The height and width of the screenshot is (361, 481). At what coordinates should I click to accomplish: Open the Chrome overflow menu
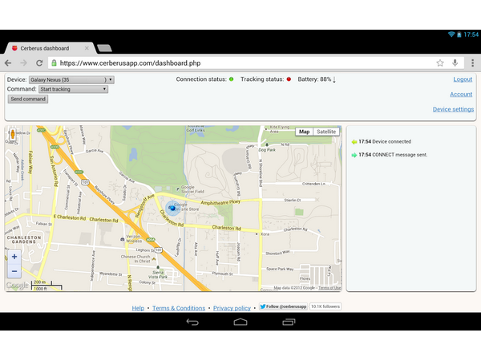(471, 63)
